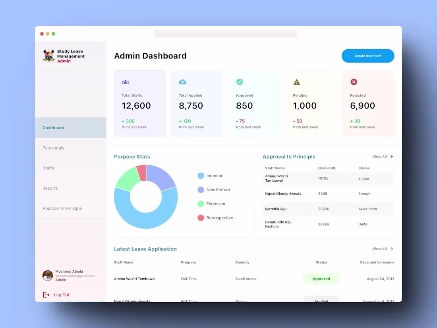Toggle the Intention legend entry

[x=211, y=175]
